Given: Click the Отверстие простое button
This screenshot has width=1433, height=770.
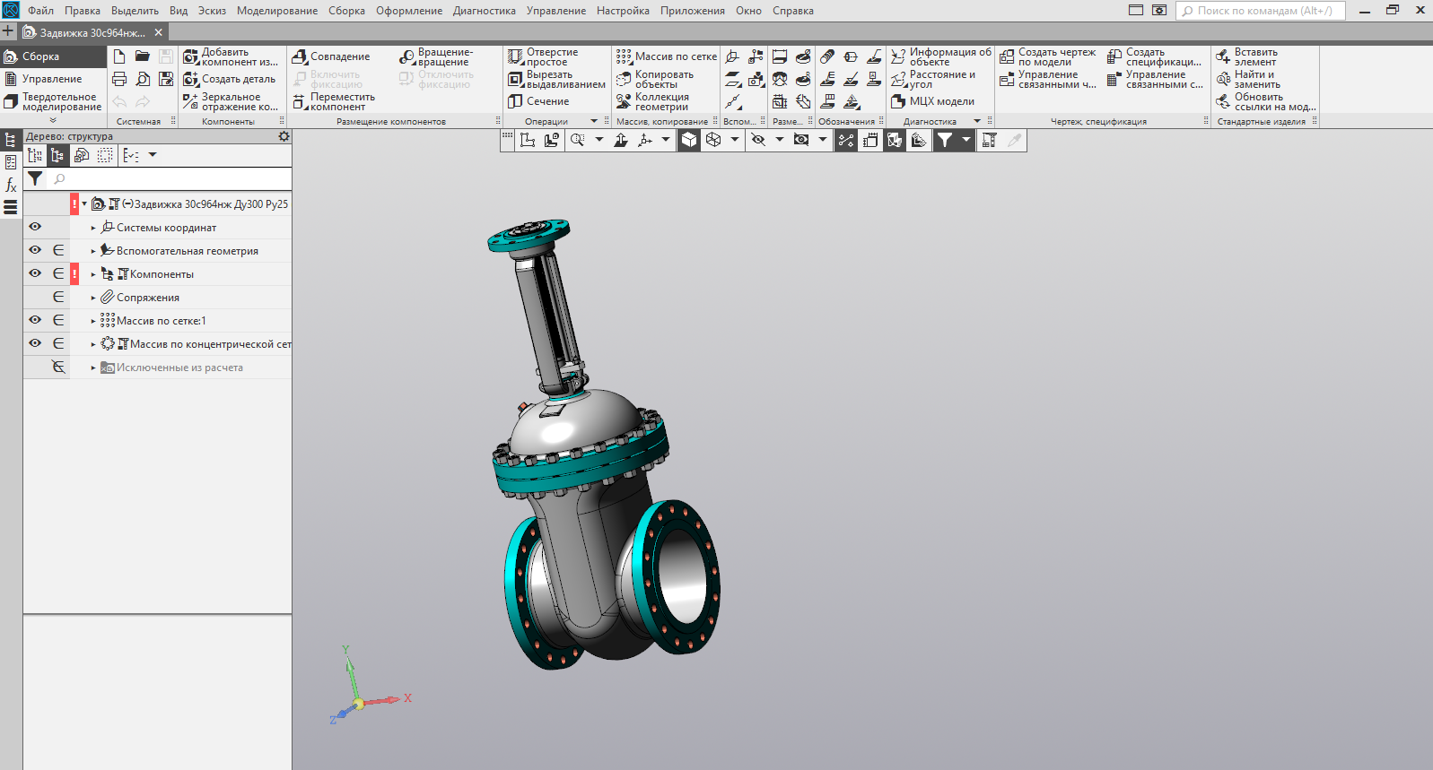Looking at the screenshot, I should [x=544, y=56].
